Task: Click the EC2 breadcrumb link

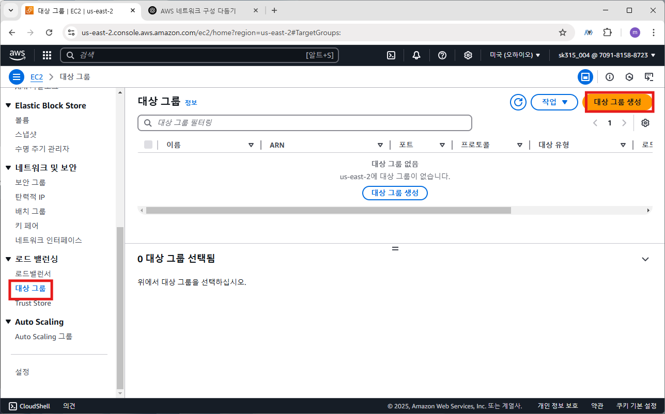Action: 37,77
